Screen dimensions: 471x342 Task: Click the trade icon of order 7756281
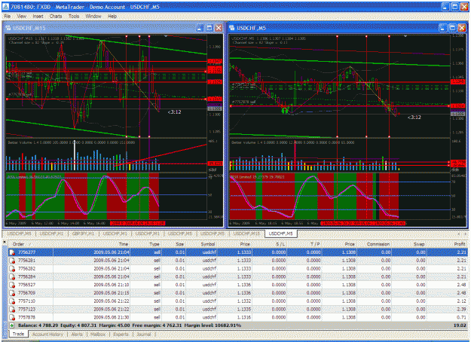coord(12,261)
